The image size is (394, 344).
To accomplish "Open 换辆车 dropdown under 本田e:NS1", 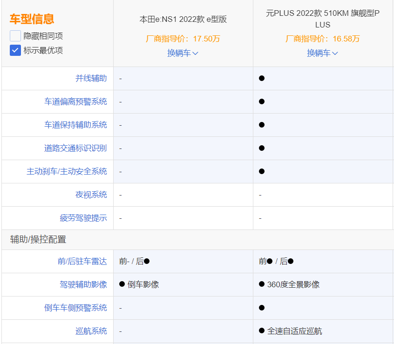I will click(x=183, y=53).
